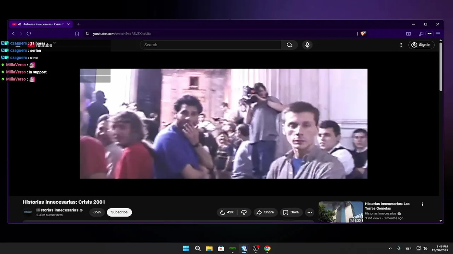Viewport: 453px width, 254px height.
Task: Open browser hamburger main menu
Action: pyautogui.click(x=438, y=34)
